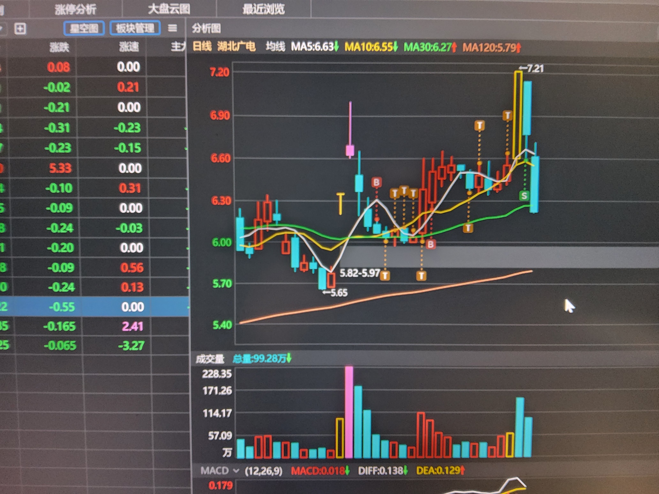Click the T marker beside 5.82-5.97 label
This screenshot has width=659, height=494.
point(385,275)
